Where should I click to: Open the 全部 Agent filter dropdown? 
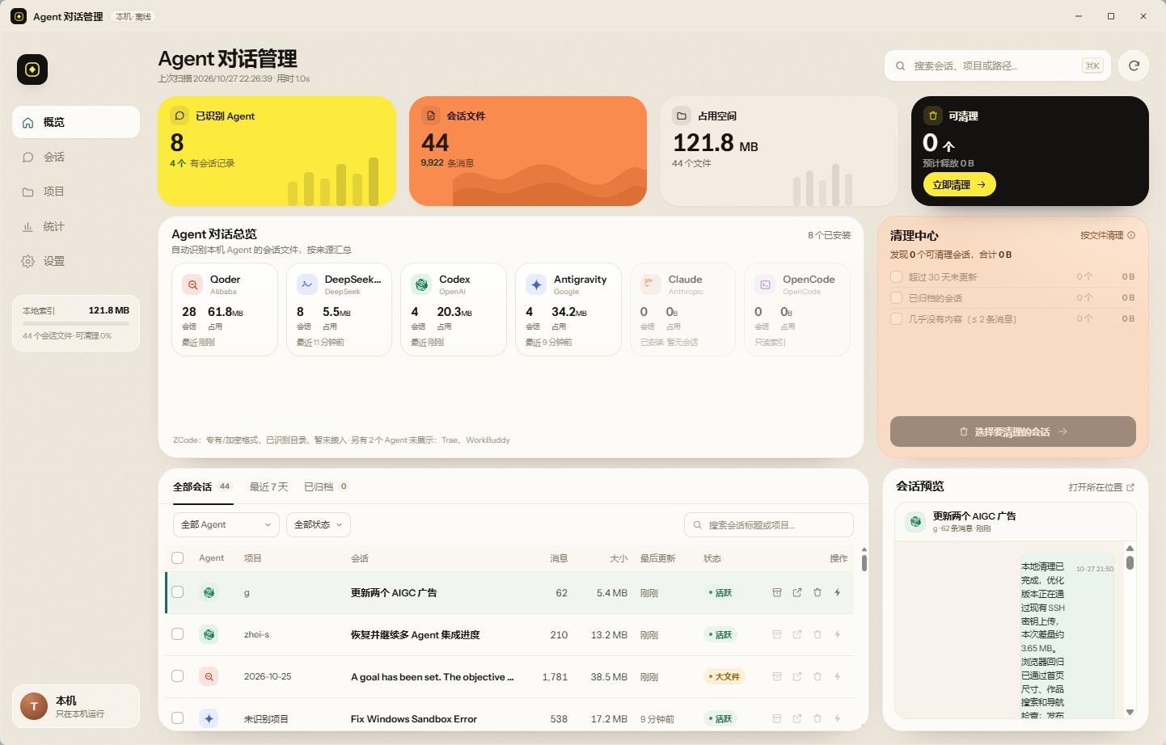[x=226, y=524]
